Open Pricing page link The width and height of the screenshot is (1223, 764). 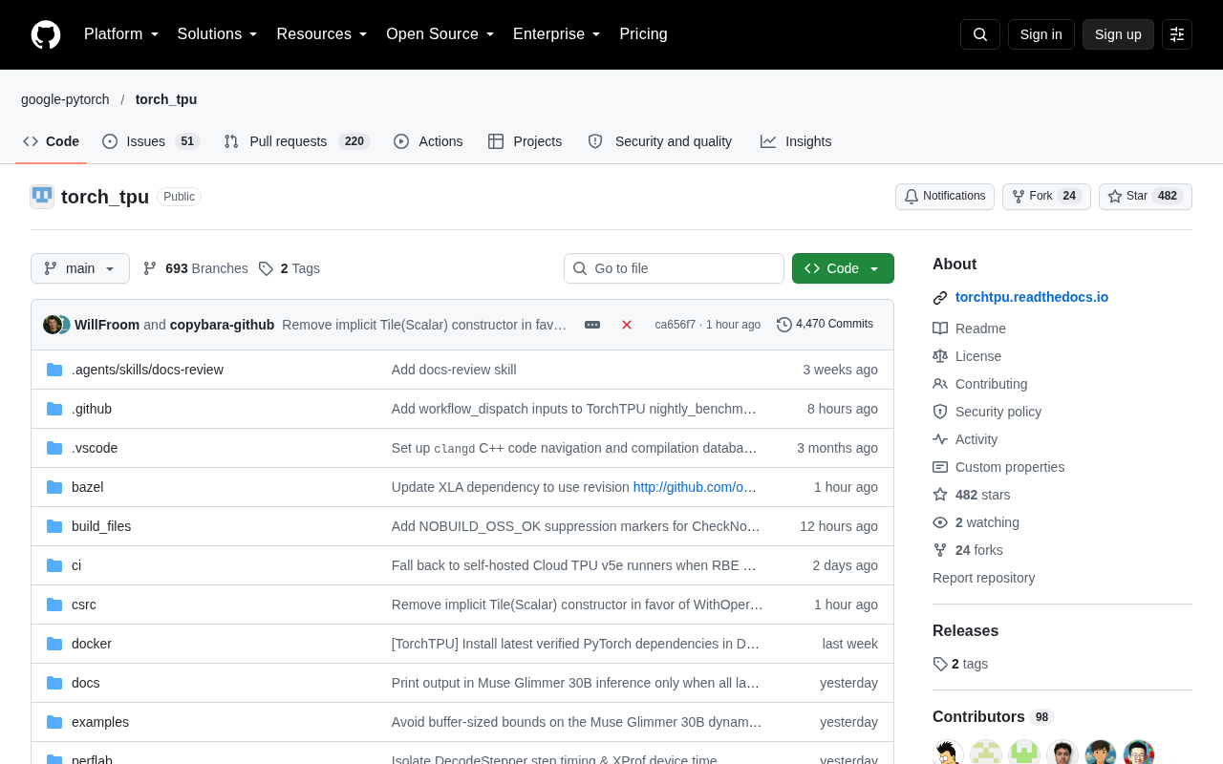643,34
